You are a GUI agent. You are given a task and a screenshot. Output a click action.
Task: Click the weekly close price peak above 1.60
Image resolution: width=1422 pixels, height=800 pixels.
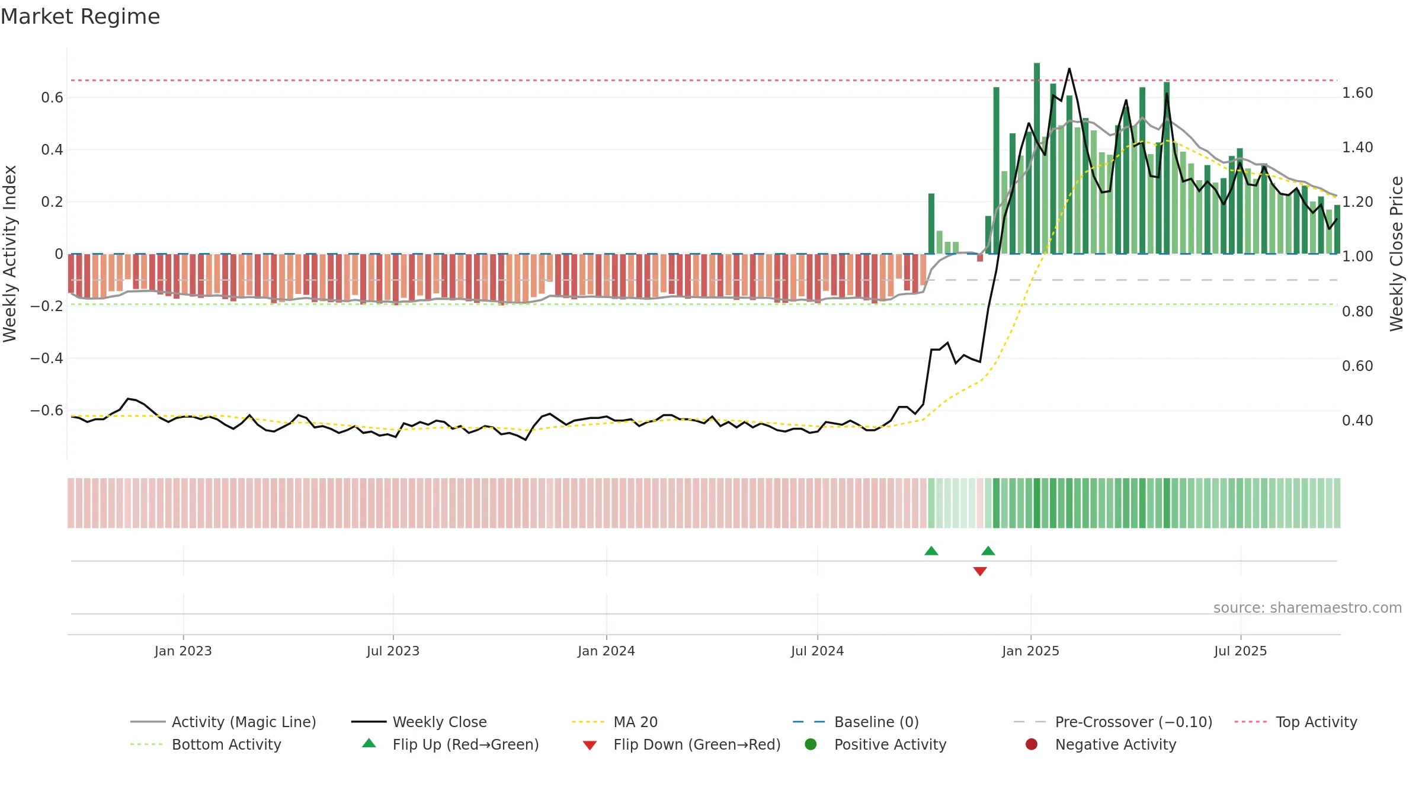[x=1069, y=69]
